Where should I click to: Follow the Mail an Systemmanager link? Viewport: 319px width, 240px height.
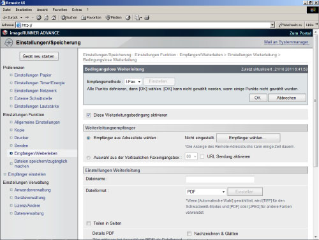click(x=286, y=42)
